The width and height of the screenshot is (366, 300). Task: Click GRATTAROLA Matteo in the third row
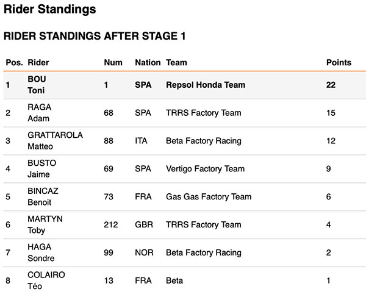pos(55,141)
